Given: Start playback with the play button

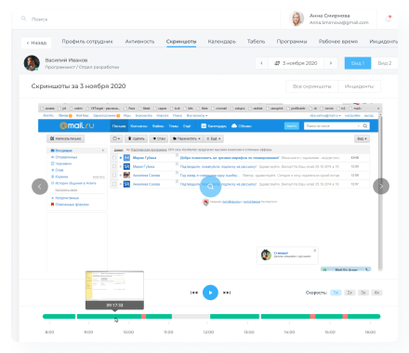Looking at the screenshot, I should tap(210, 293).
